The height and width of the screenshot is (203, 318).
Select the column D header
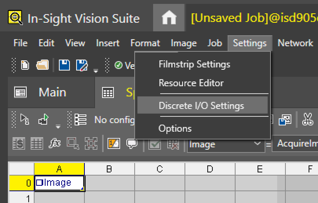click(x=210, y=169)
